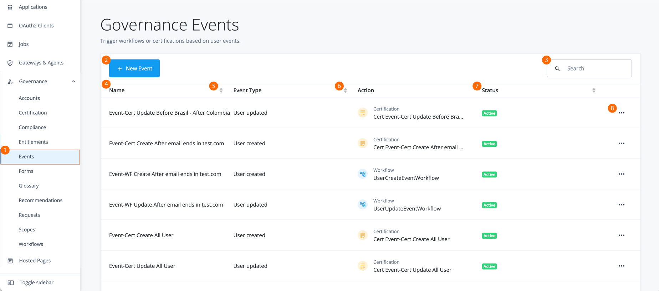The height and width of the screenshot is (291, 659).
Task: Click the Status column header
Action: 490,90
